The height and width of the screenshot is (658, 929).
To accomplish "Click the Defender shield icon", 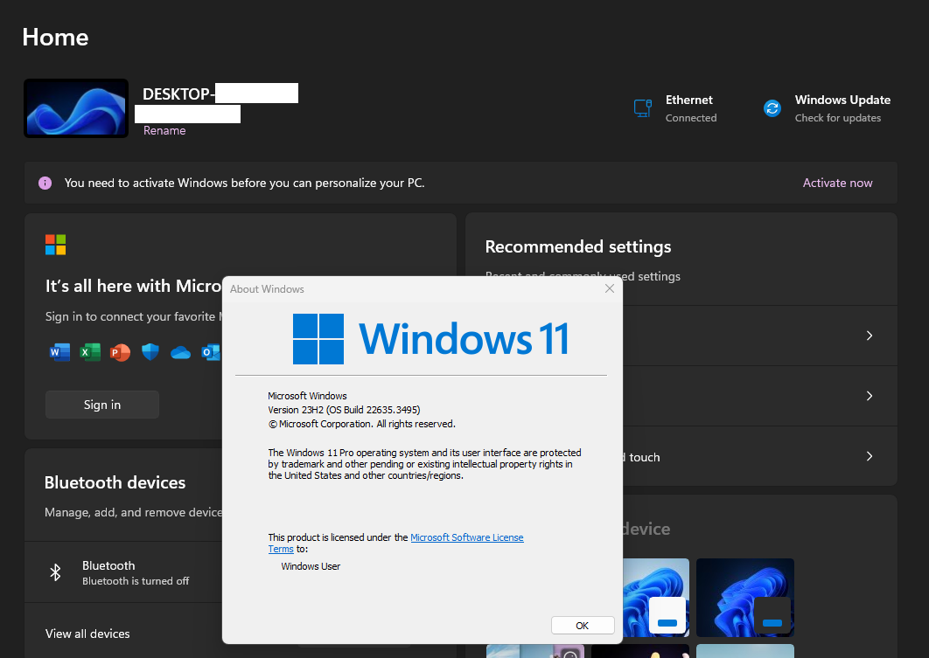I will [150, 353].
